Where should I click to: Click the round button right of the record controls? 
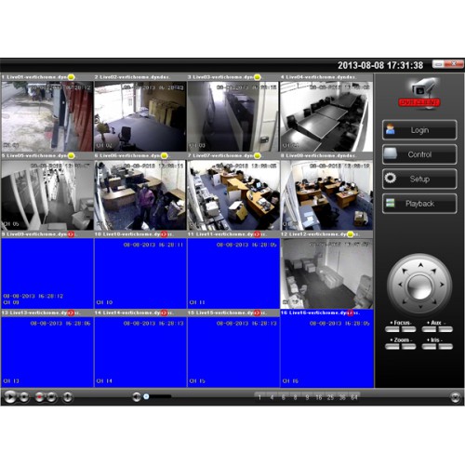[x=68, y=397]
